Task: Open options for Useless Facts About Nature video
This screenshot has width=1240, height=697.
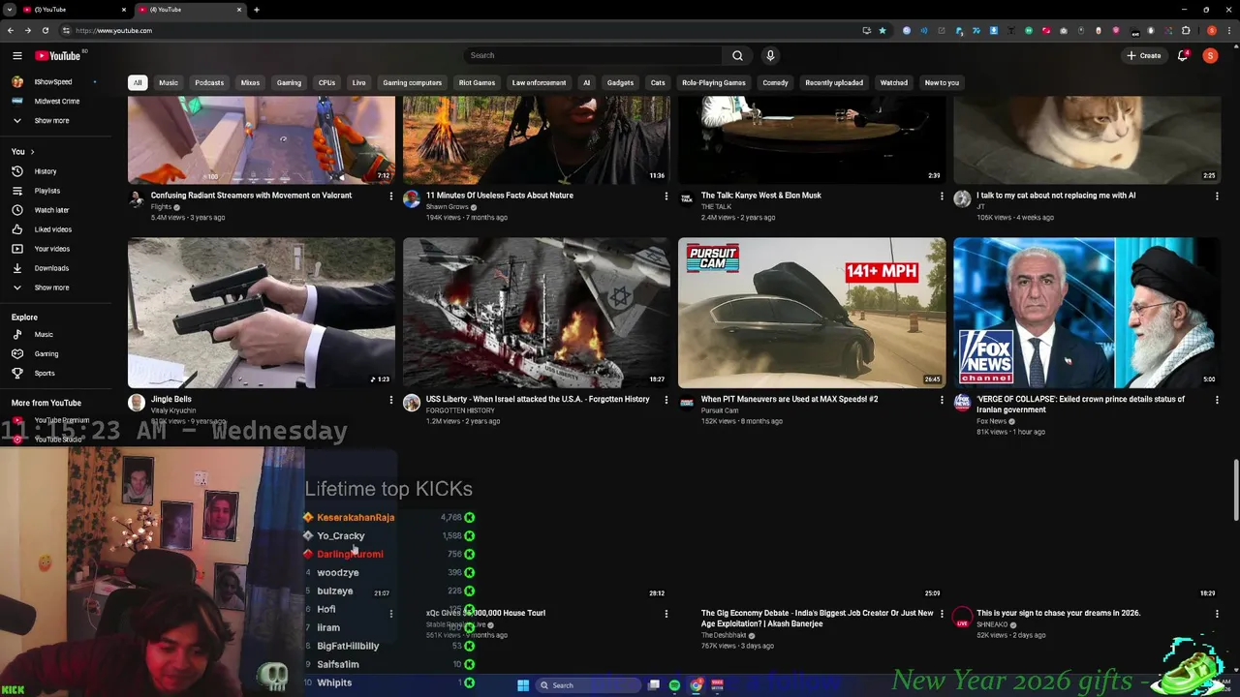Action: (666, 196)
